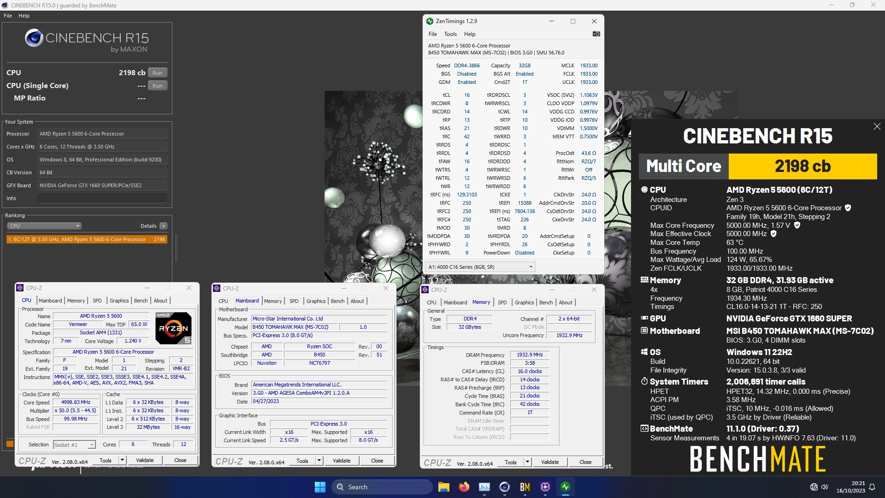Image resolution: width=885 pixels, height=498 pixels.
Task: Open ZenTimings Help menu
Action: tap(470, 34)
